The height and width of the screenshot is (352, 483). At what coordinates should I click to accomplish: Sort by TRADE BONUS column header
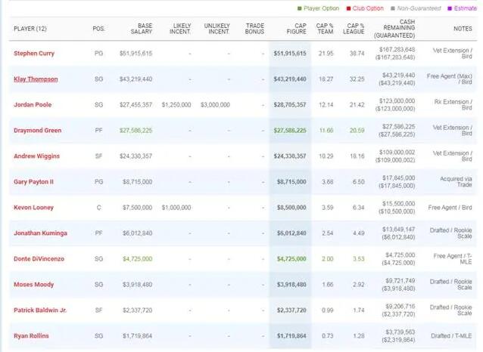click(x=254, y=29)
